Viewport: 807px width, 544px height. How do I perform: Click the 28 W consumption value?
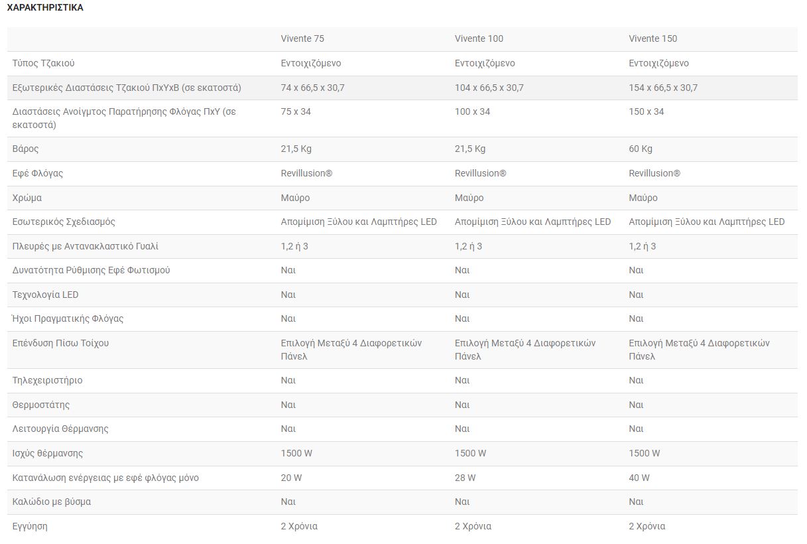tap(465, 478)
